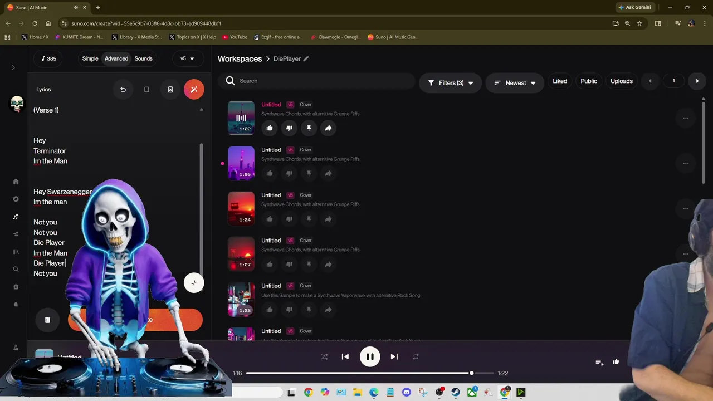
Task: Click the browser address bar URL
Action: (146, 23)
